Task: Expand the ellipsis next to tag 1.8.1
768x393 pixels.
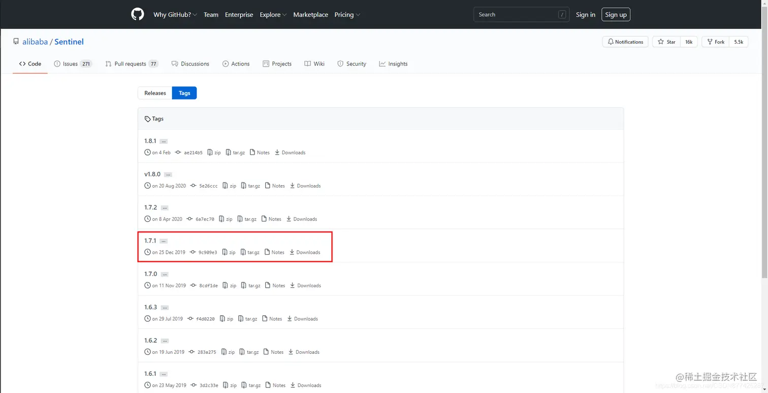Action: pos(164,141)
